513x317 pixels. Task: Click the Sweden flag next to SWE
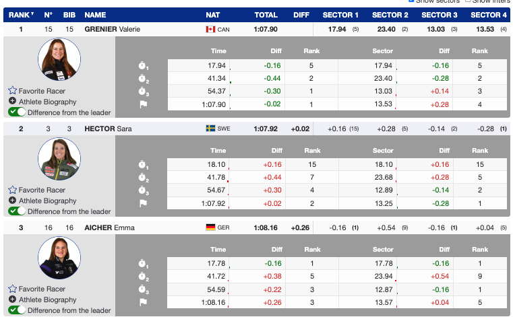[210, 129]
